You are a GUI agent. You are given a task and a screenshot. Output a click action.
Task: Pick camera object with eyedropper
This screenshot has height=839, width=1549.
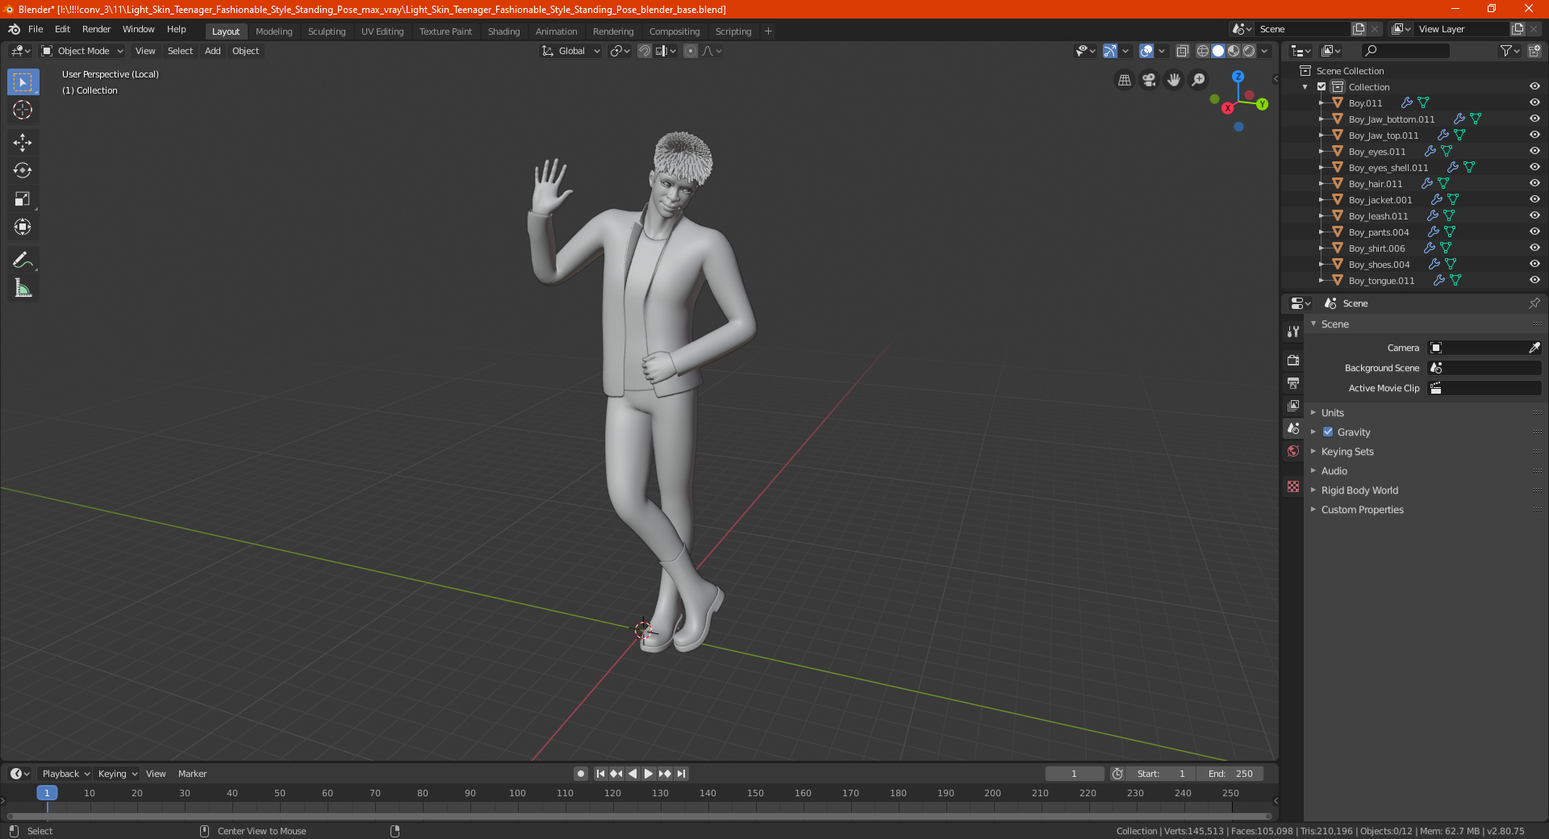click(x=1534, y=348)
